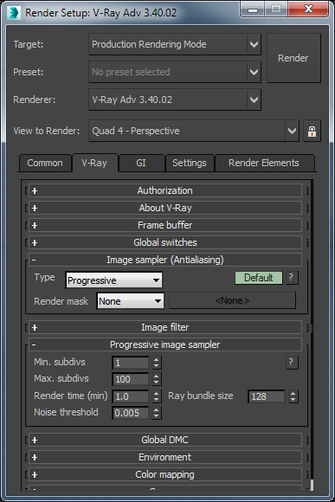Click the rollout panel vertical scrollbar thumb
This screenshot has width=335, height=502.
coord(312,485)
